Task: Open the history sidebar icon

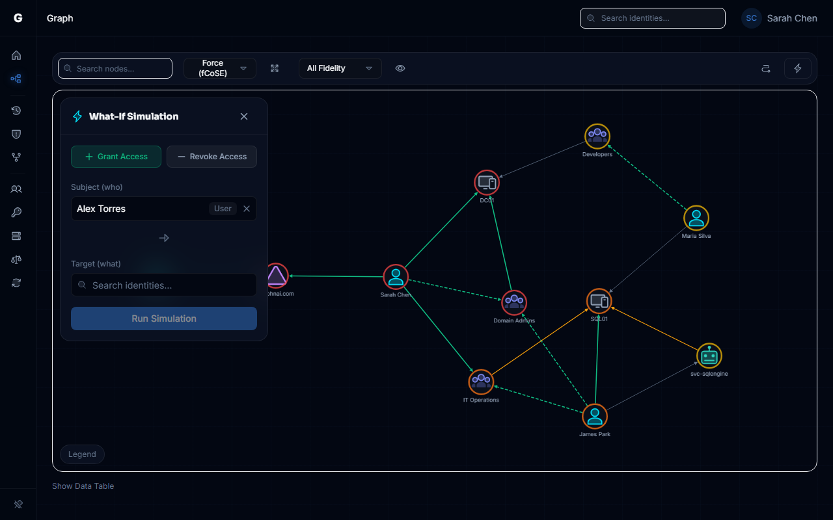Action: (16, 110)
